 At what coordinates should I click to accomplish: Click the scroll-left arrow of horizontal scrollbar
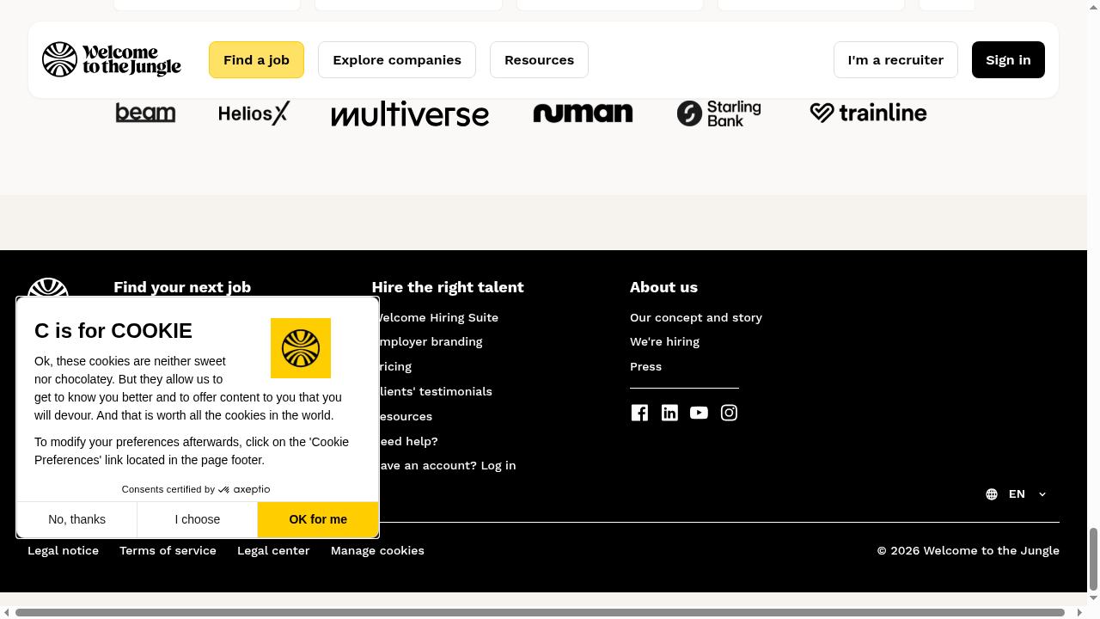click(6, 612)
